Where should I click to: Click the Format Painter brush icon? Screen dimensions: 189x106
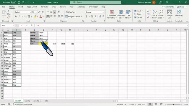click(9, 17)
